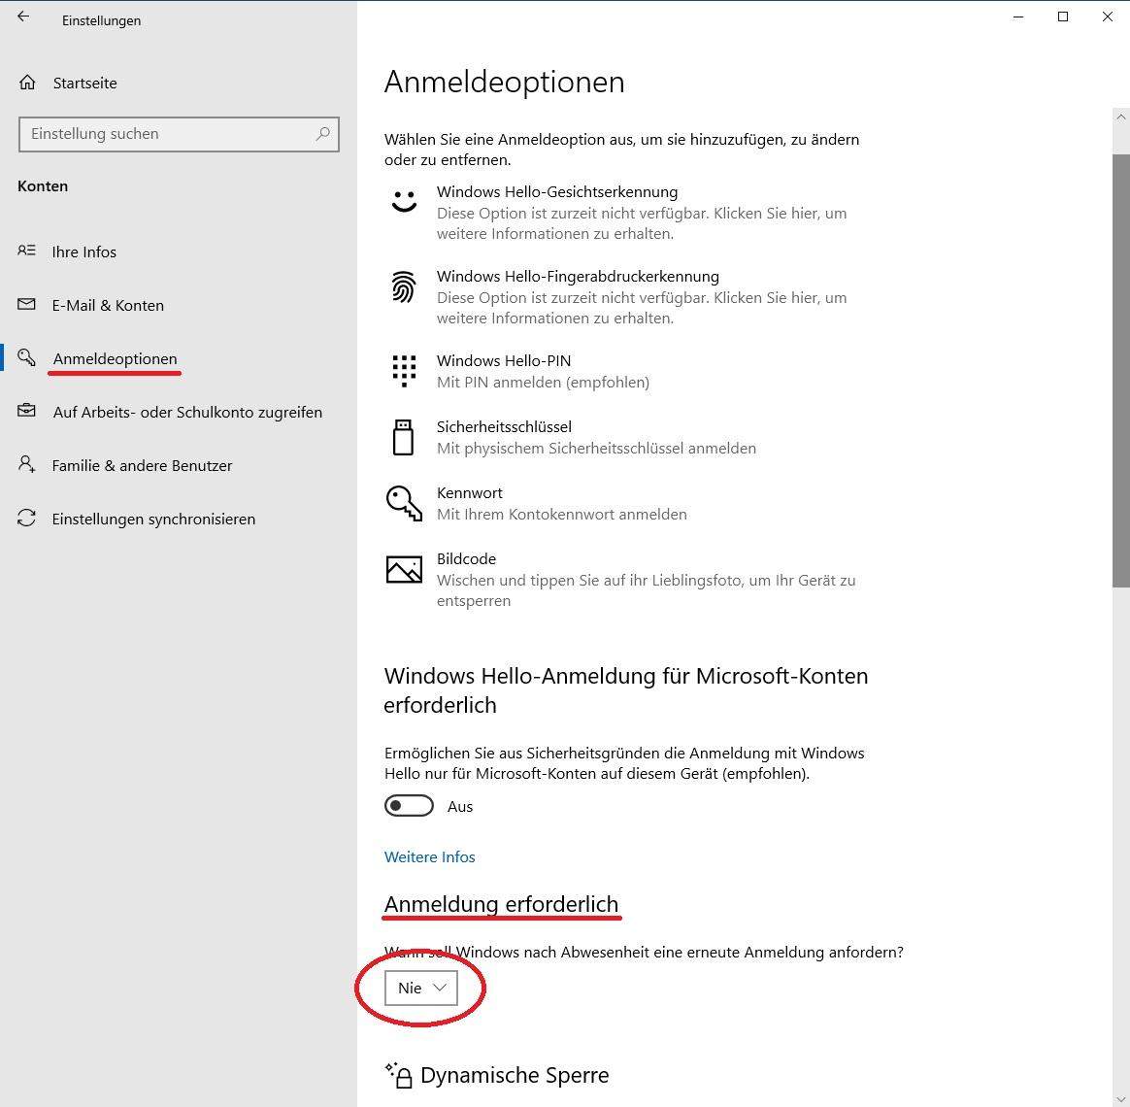This screenshot has width=1130, height=1107.
Task: Open Einstellungen synchronisieren
Action: click(x=153, y=519)
